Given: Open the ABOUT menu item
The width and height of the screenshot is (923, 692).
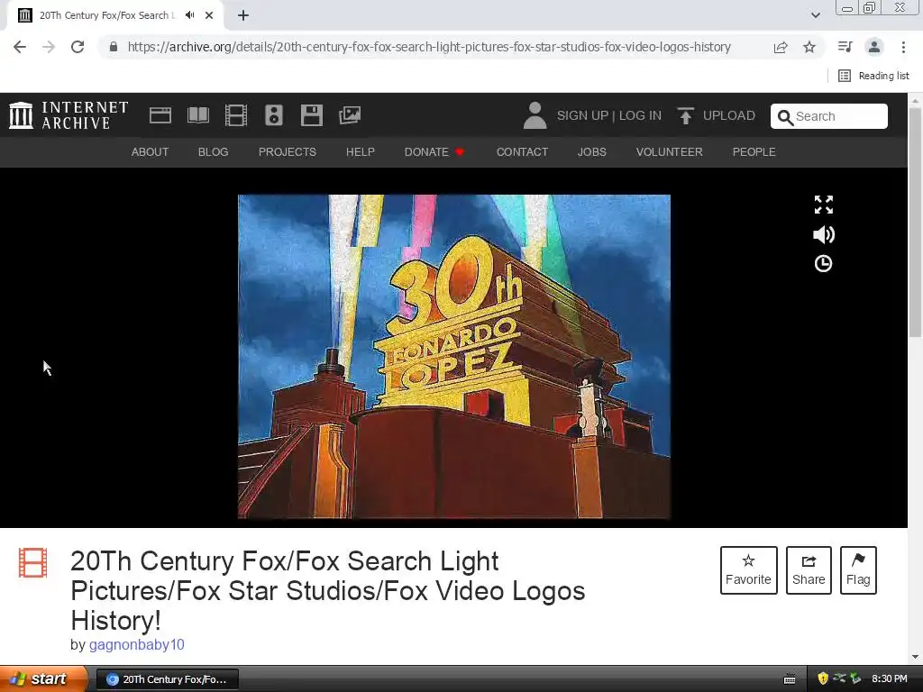Looking at the screenshot, I should pos(151,152).
